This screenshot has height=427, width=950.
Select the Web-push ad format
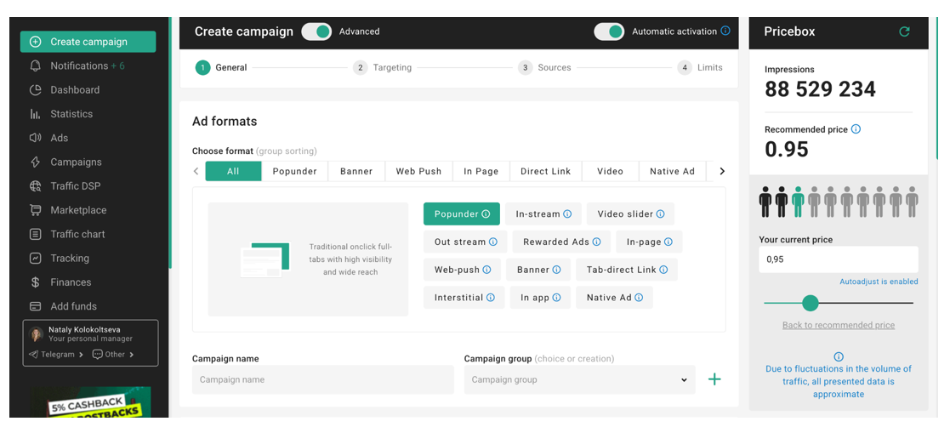(462, 270)
